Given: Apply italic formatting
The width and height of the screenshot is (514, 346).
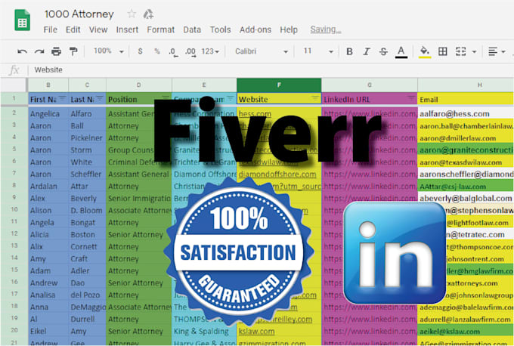Looking at the screenshot, I should click(x=367, y=51).
